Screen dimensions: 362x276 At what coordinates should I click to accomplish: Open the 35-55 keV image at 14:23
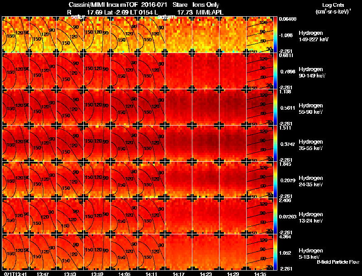pos(206,144)
